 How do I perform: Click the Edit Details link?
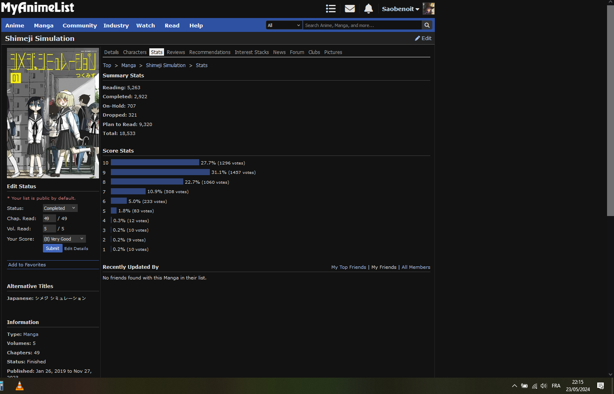click(76, 248)
